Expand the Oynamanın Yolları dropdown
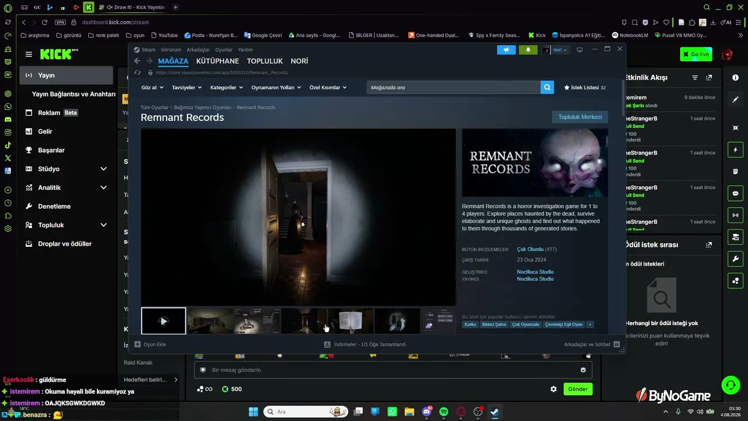The height and width of the screenshot is (421, 748). coord(276,88)
